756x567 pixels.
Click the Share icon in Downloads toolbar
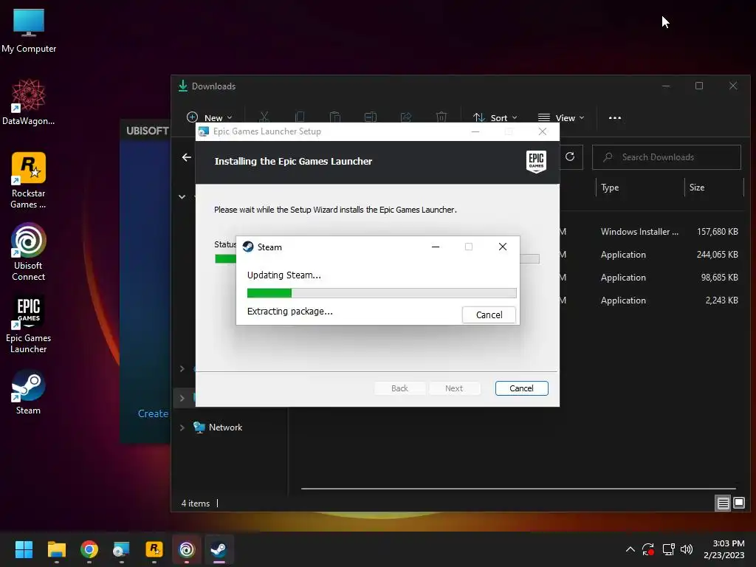pos(406,117)
